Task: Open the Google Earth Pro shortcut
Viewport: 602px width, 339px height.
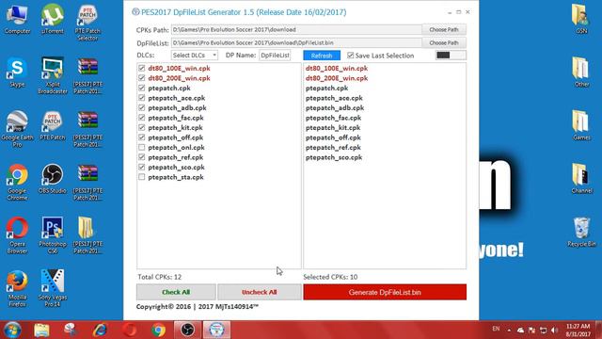Action: [17, 129]
